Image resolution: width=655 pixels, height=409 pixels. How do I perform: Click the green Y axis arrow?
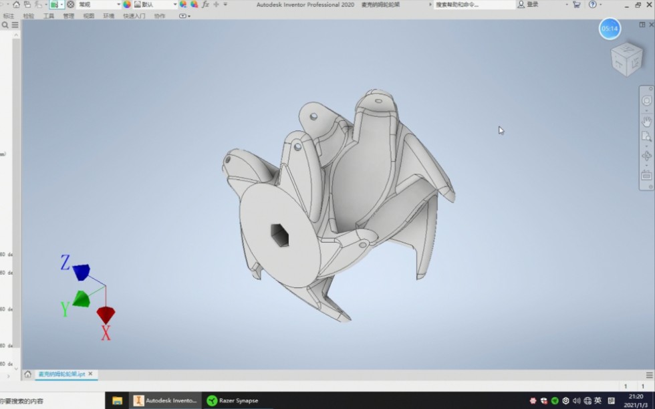(82, 299)
